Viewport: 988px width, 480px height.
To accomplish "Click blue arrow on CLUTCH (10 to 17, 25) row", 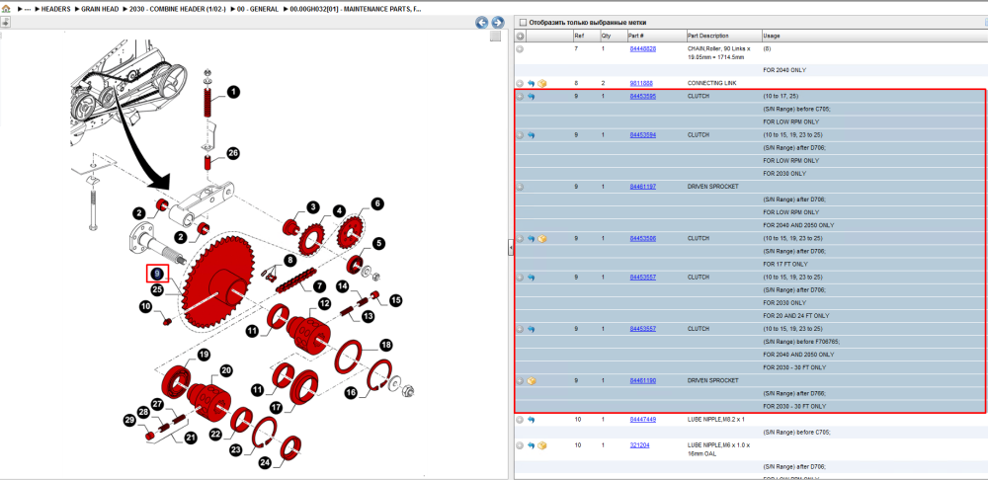I will (532, 97).
